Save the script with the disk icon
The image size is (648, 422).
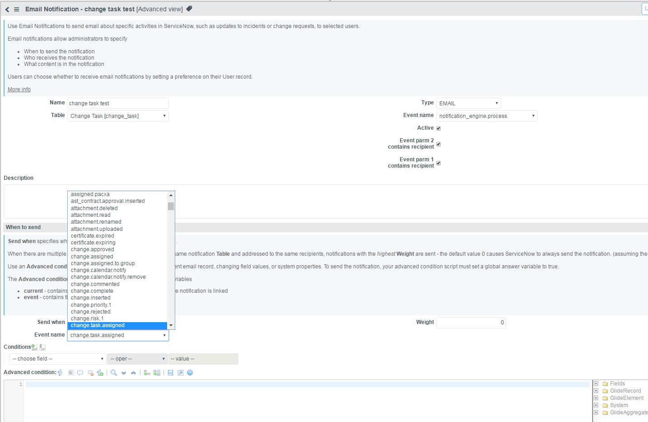(x=170, y=373)
